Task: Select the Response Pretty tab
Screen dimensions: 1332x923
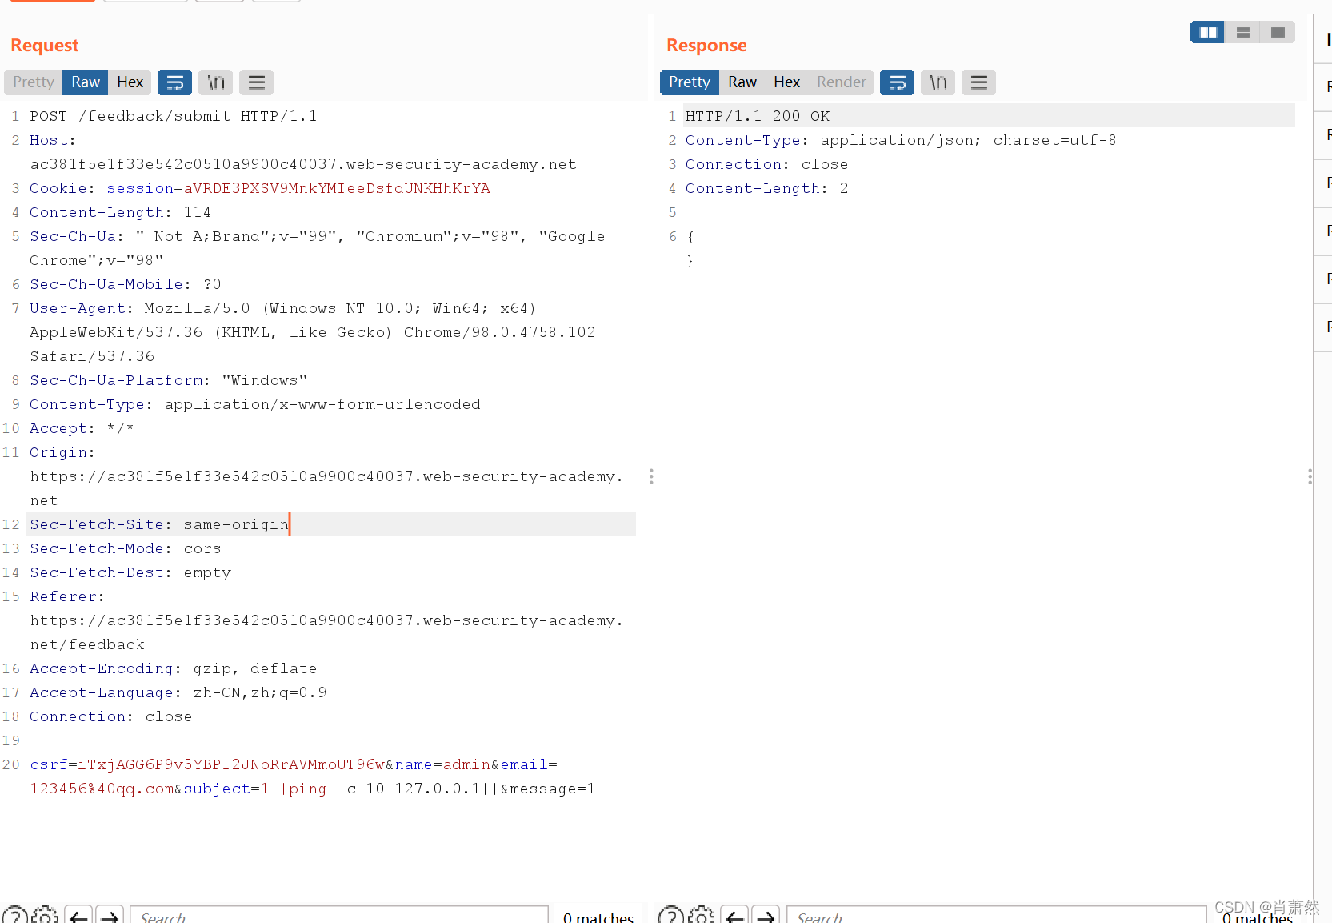Action: coord(690,82)
